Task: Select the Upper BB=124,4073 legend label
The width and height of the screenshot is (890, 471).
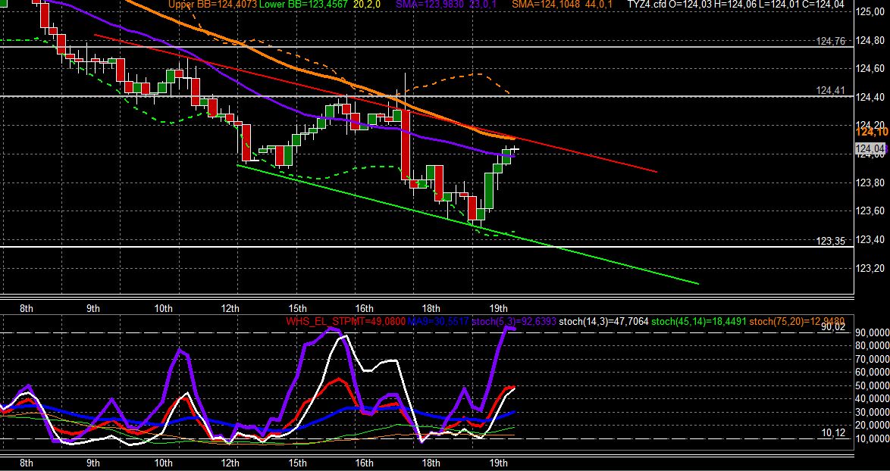Action: click(213, 5)
